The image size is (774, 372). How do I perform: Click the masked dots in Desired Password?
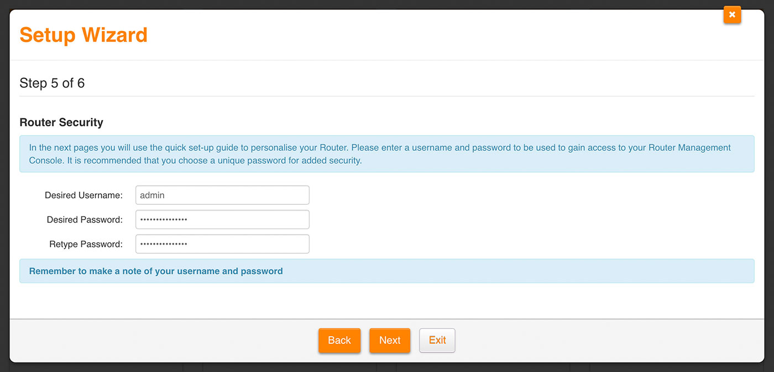tap(164, 220)
